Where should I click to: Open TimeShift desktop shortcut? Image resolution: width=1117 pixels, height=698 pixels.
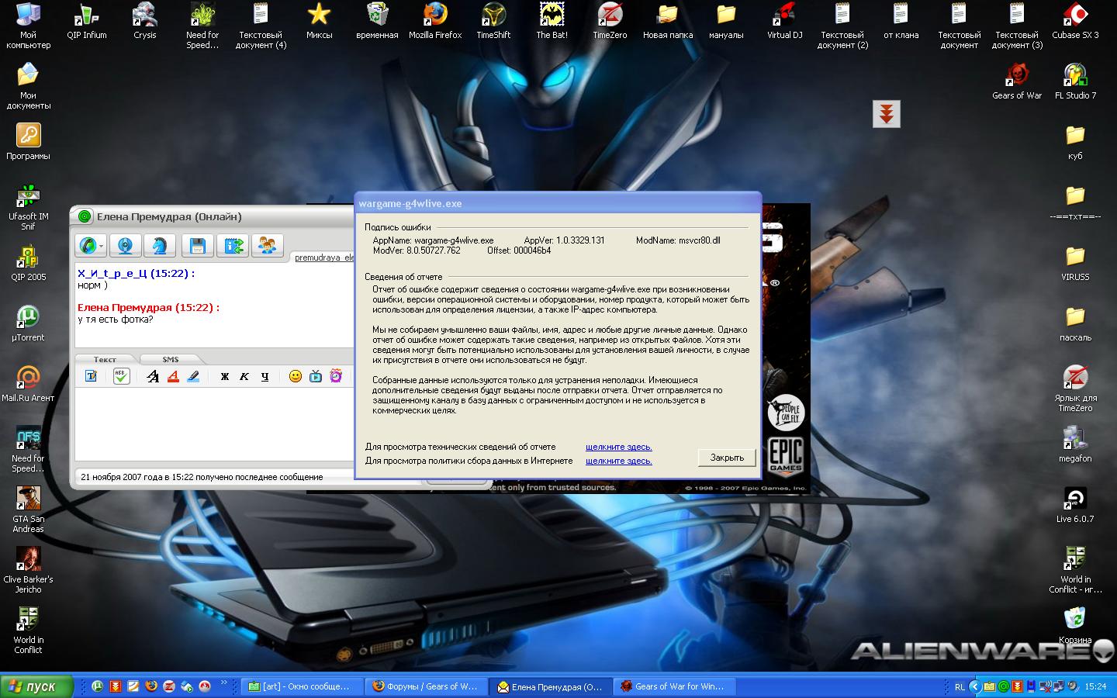pyautogui.click(x=493, y=21)
